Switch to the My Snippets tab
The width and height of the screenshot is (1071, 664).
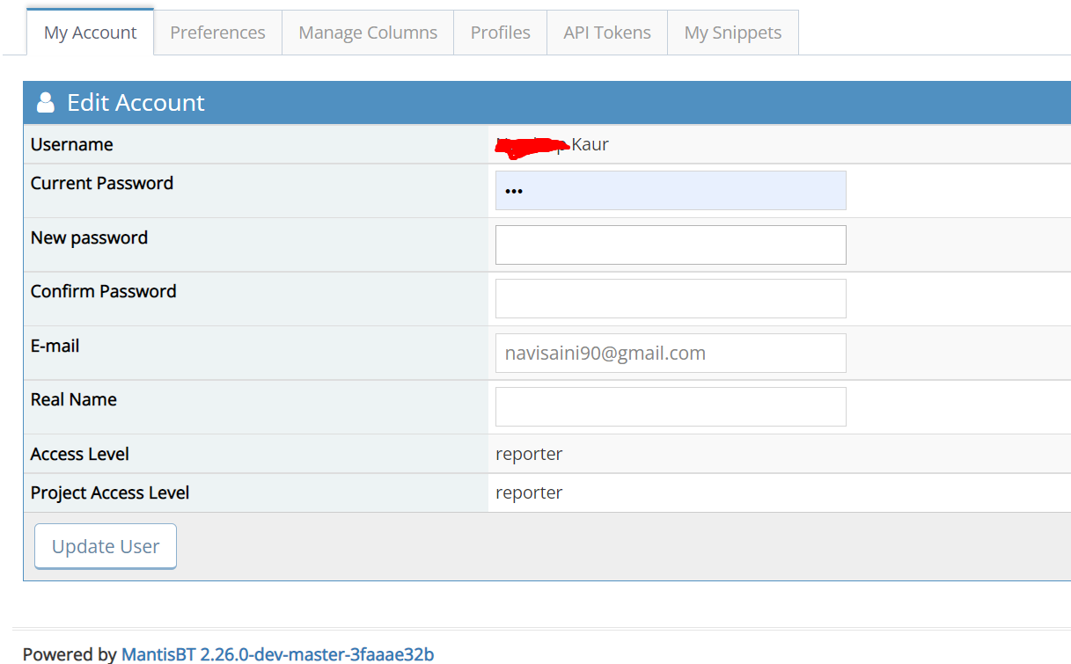pos(732,33)
